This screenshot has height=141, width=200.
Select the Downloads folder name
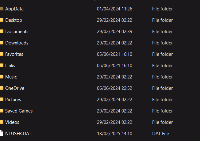[x=17, y=43]
